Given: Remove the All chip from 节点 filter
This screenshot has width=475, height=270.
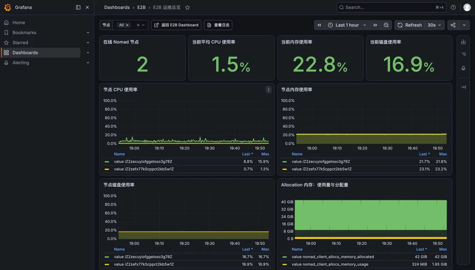Looking at the screenshot, I should click(x=128, y=25).
